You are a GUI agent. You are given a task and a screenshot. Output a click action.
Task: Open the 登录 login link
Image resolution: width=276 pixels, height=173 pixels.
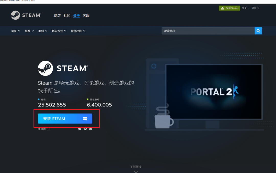(x=244, y=8)
